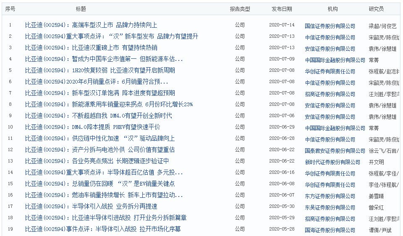Select date 2020-06-28 in row 11
The image size is (403, 236).
pos(282,138)
